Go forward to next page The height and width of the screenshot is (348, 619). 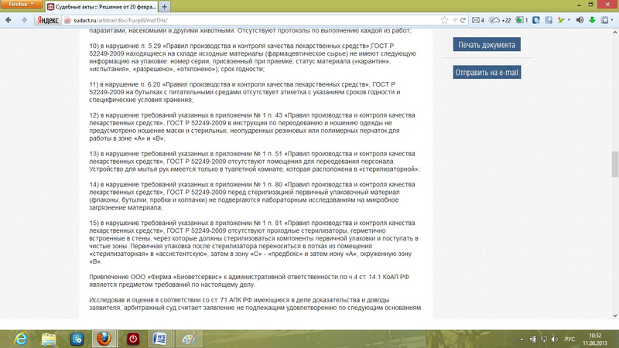click(x=24, y=20)
